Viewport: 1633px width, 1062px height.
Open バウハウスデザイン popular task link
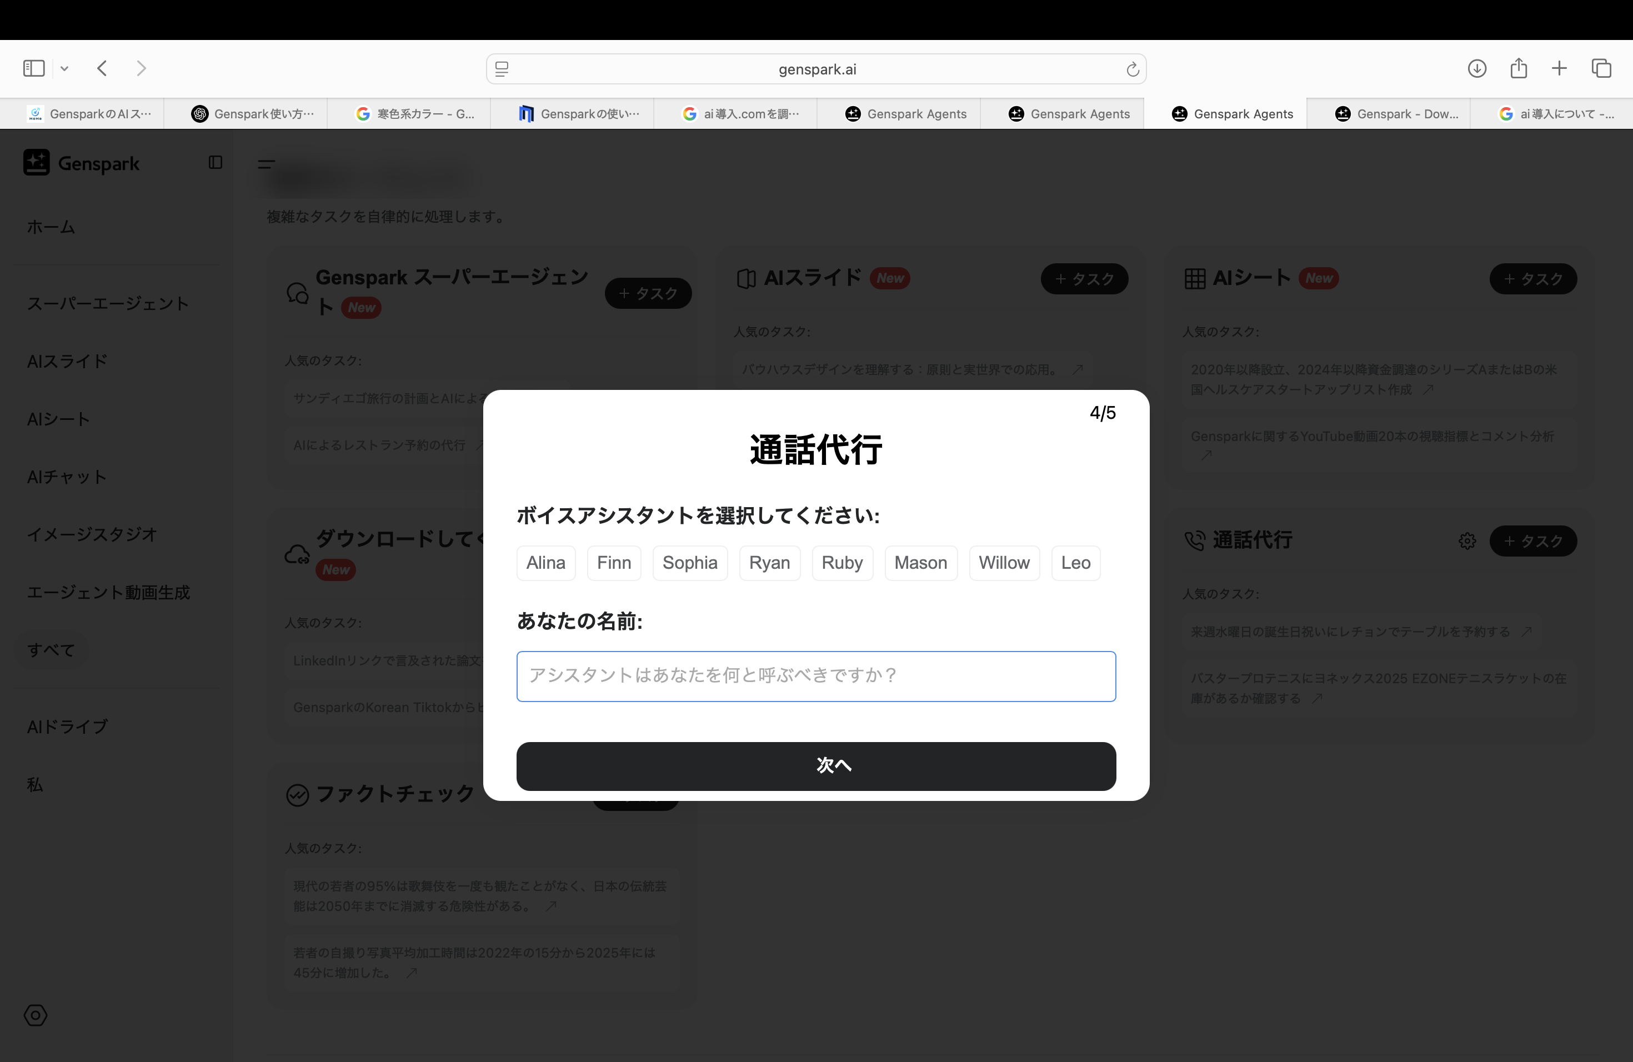(x=912, y=370)
